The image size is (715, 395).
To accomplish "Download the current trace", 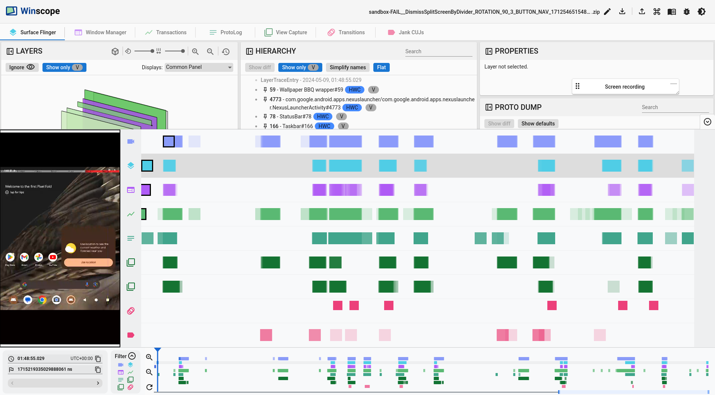I will coord(622,12).
